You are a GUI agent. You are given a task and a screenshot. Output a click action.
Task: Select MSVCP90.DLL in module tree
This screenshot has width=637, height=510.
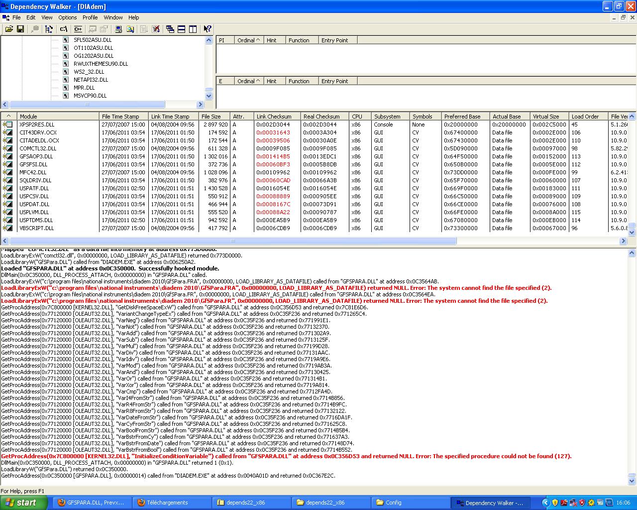tap(90, 96)
